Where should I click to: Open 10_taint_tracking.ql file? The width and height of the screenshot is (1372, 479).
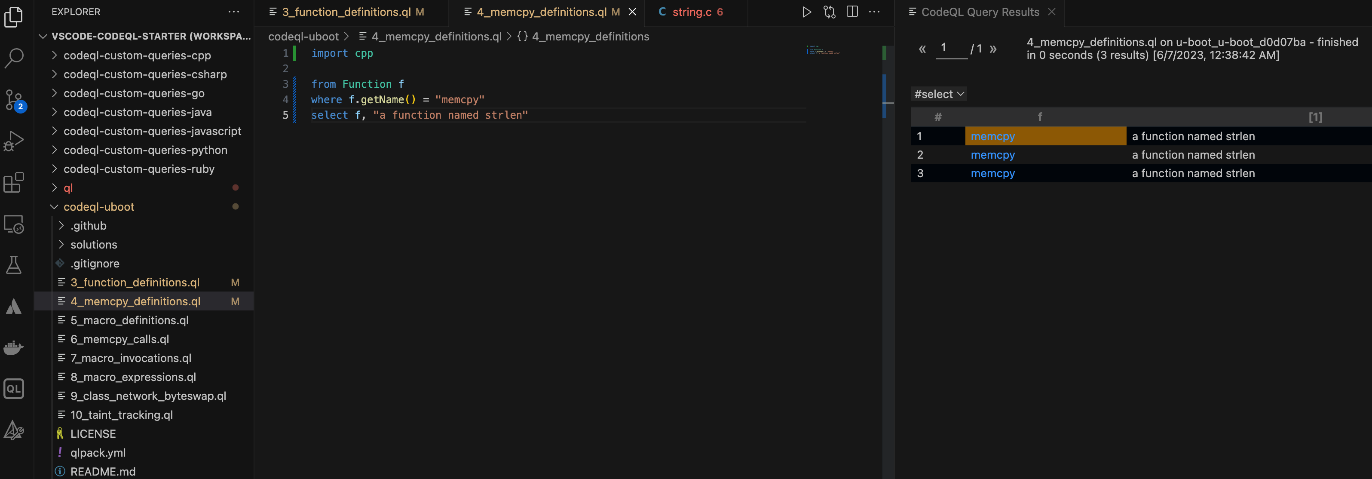pos(122,415)
